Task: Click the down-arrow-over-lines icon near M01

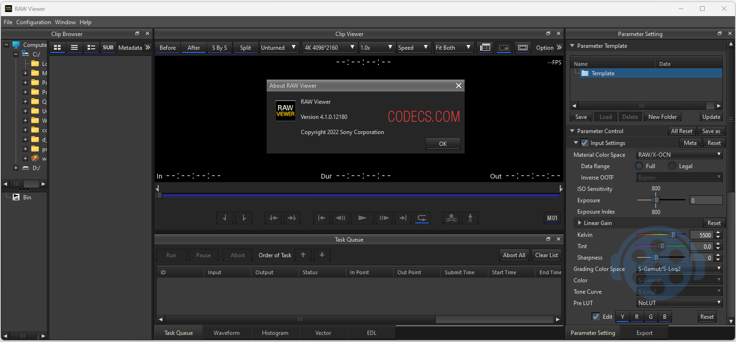Action: click(451, 218)
